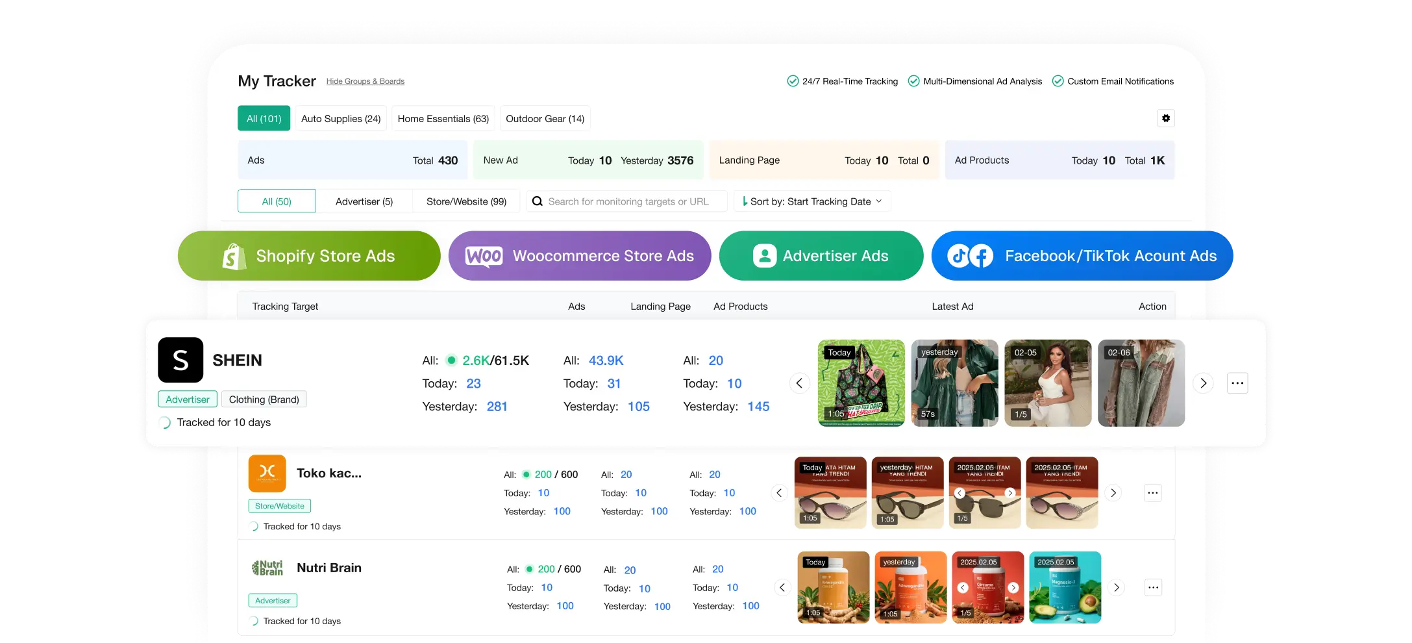Switch to the Home Essentials tab
This screenshot has width=1412, height=643.
pos(443,118)
